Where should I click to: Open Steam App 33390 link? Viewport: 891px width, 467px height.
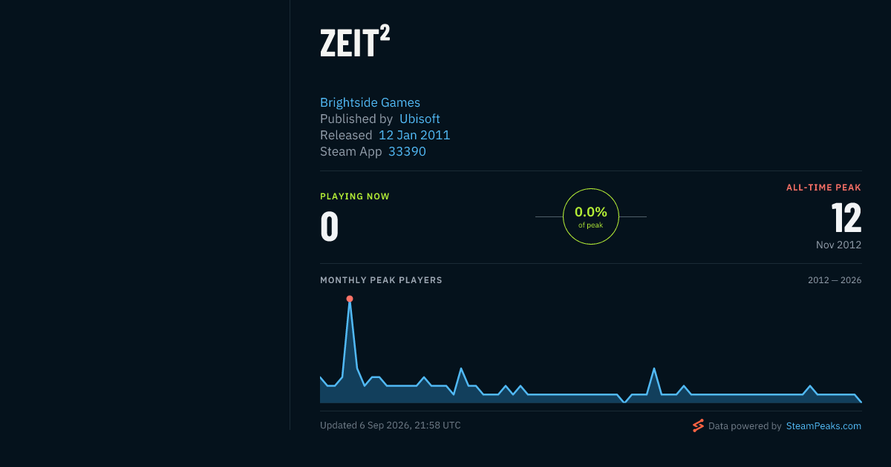[x=407, y=152]
